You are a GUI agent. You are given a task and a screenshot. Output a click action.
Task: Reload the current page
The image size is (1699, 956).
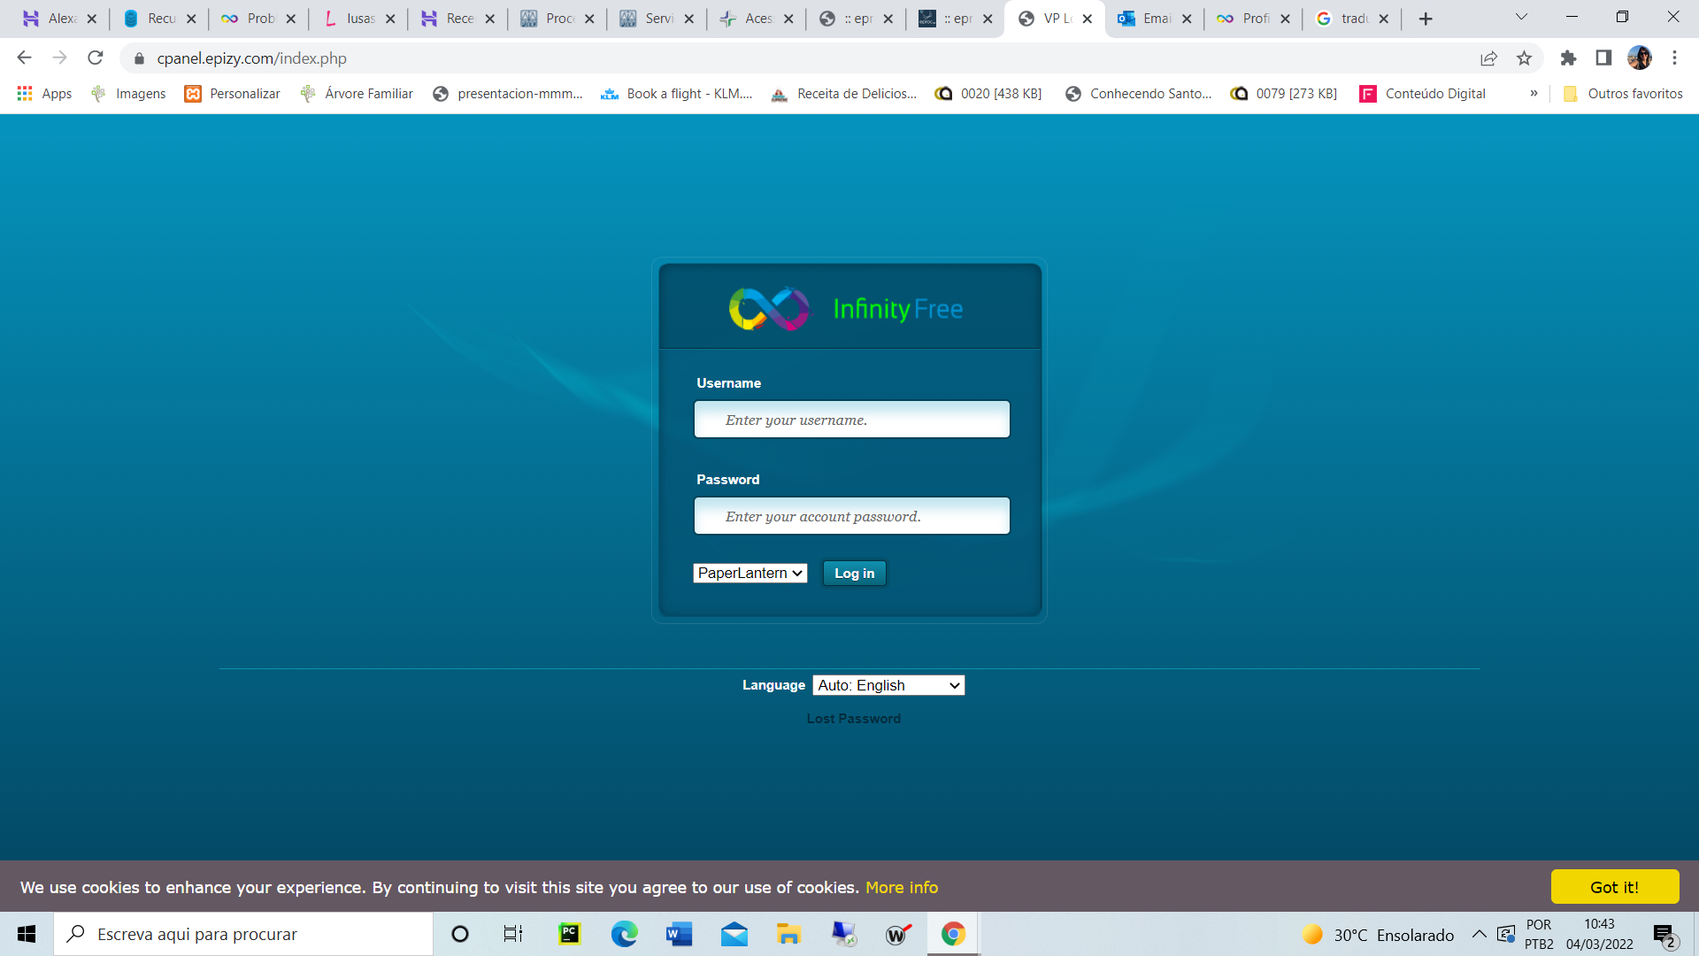coord(95,58)
